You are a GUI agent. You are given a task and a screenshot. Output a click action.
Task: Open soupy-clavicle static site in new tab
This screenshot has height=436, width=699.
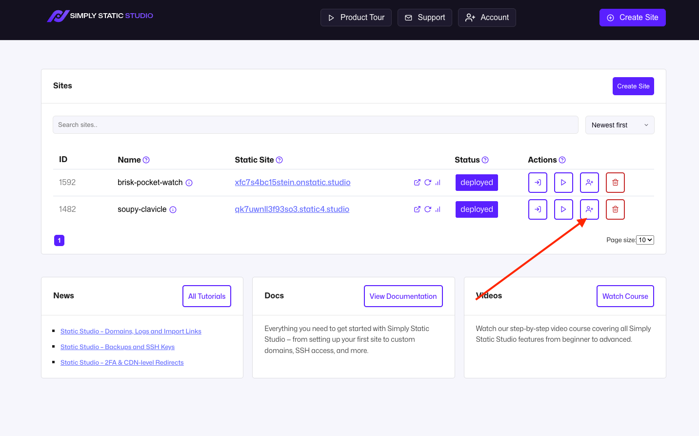pos(417,209)
